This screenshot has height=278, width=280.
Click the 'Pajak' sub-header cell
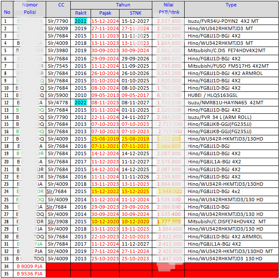pos(105,13)
